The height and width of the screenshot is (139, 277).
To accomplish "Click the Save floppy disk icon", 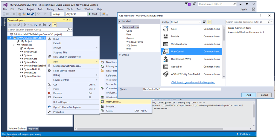I will pos(28,14).
